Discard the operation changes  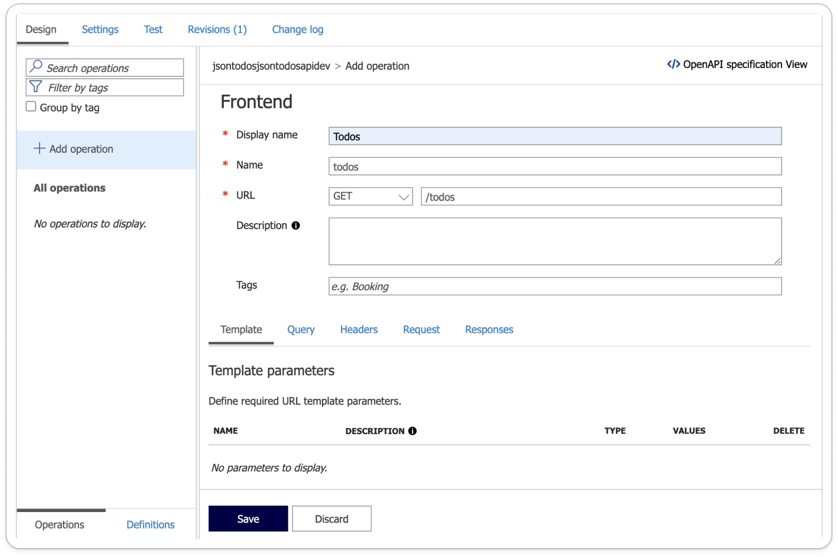tap(331, 519)
